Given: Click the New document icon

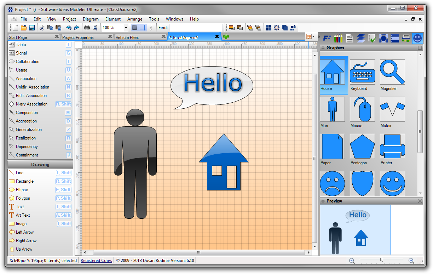Looking at the screenshot, I should (x=15, y=28).
